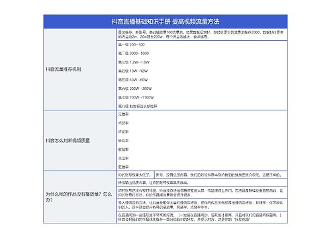Click the cell starting 导入通讯录的方法
Viewport: 331px width, 238px height.
click(x=202, y=205)
